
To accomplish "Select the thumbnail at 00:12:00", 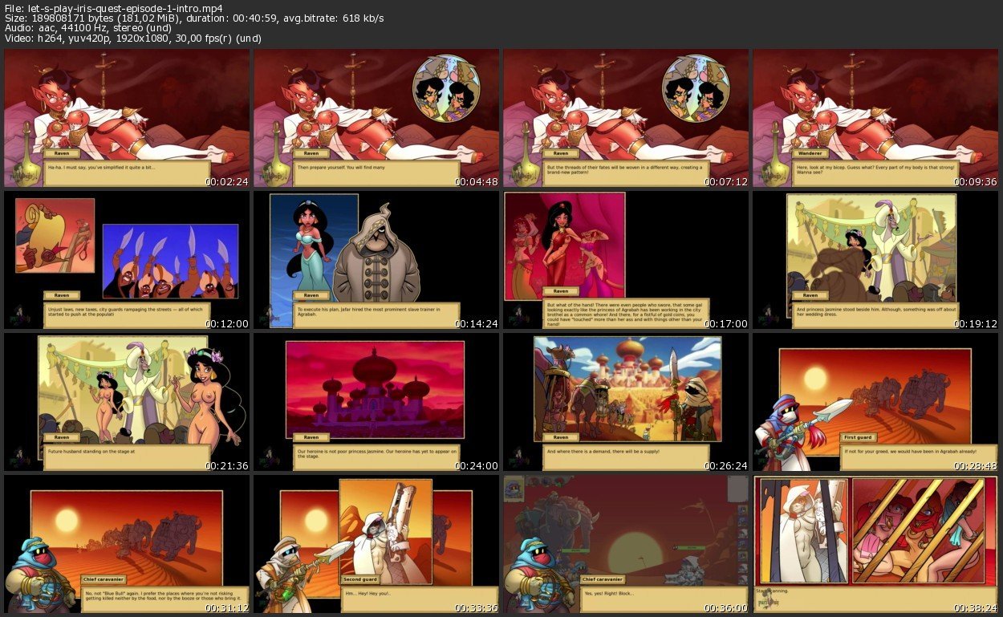I will pyautogui.click(x=127, y=261).
